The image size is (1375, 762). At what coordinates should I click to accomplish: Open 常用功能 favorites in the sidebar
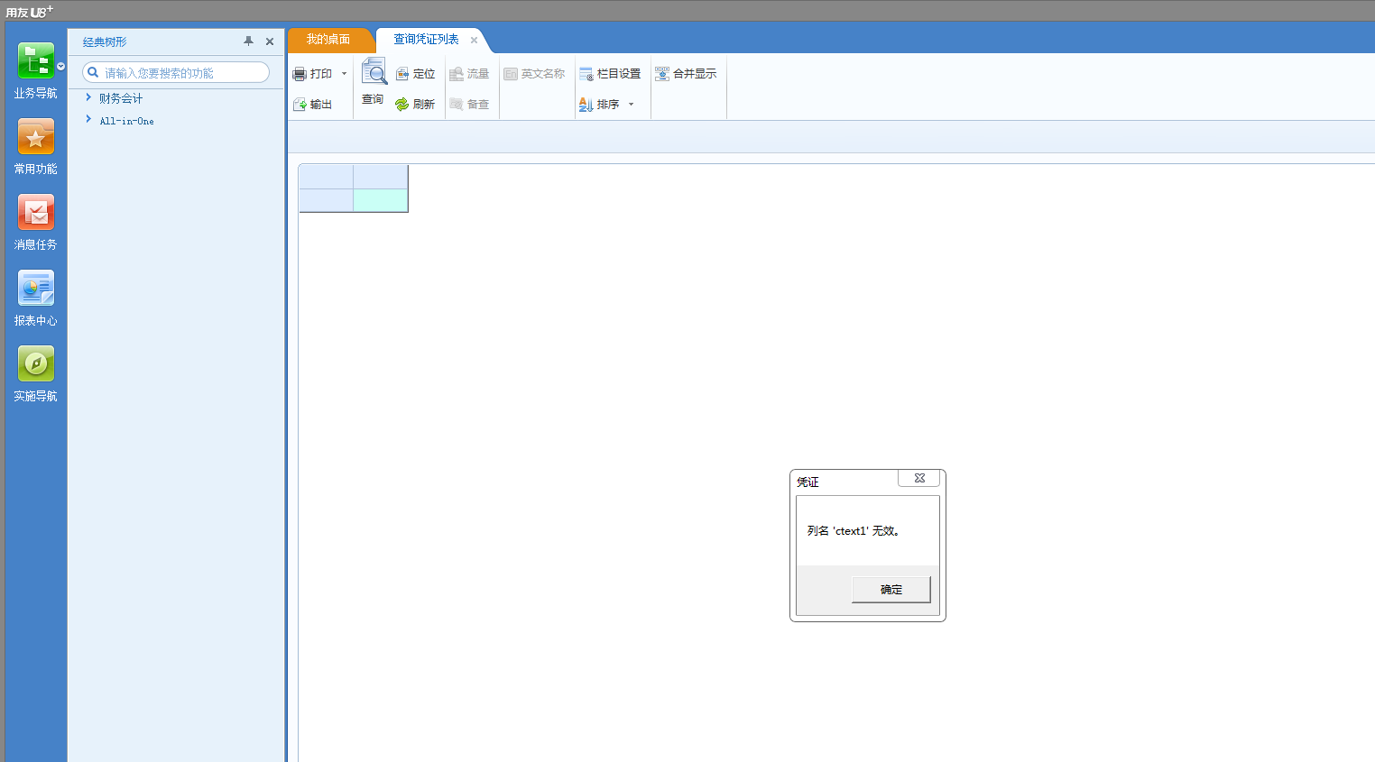click(x=35, y=146)
